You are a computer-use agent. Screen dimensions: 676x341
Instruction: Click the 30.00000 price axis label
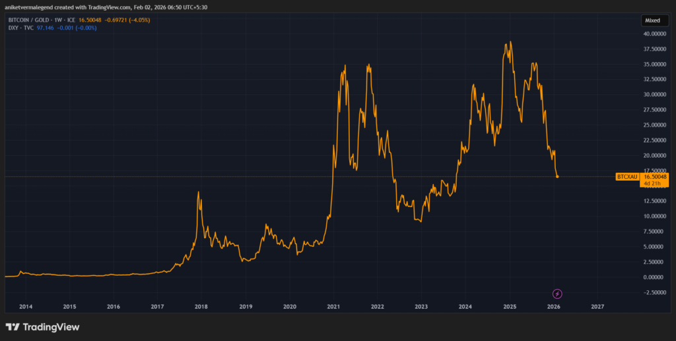click(654, 95)
